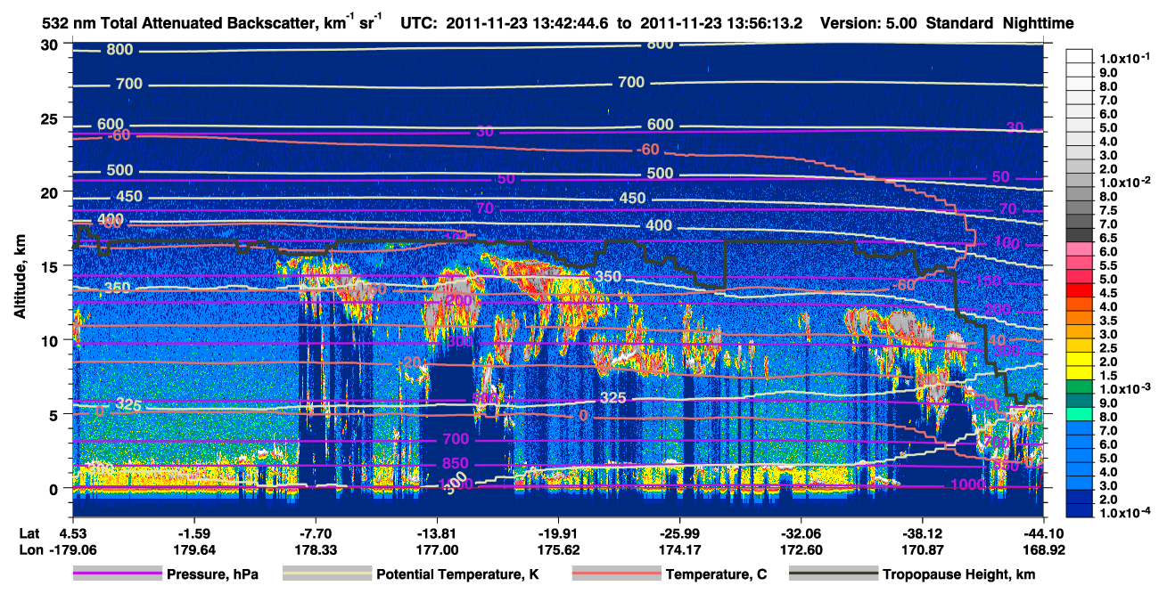Click the yellow color bar swatch beside 1.5
Screen dimensions: 1159x594
coord(1081,375)
